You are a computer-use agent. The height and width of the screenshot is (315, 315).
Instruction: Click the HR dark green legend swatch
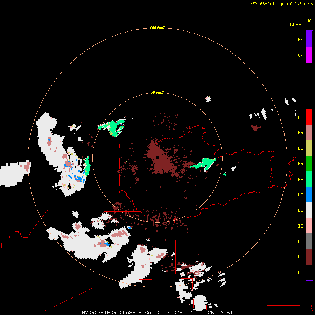[x=309, y=164]
